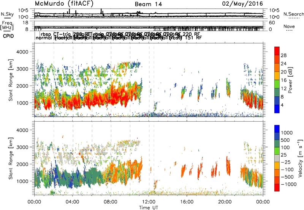The width and height of the screenshot is (304, 210).
Task: Click the N.Sky legend label
Action: tap(7, 14)
